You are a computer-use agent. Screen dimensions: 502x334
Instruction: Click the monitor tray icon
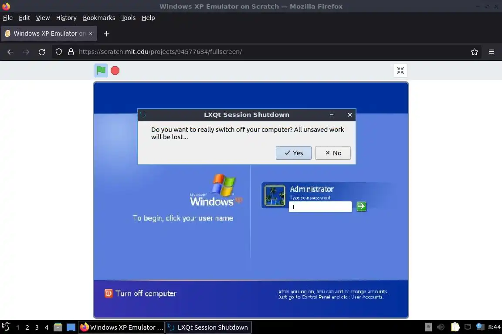468,327
